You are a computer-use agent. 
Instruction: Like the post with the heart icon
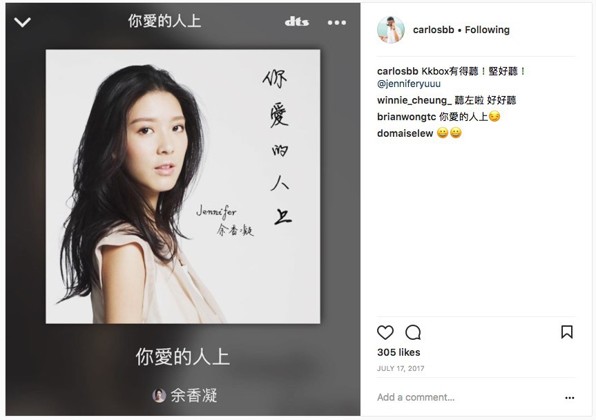pyautogui.click(x=385, y=332)
